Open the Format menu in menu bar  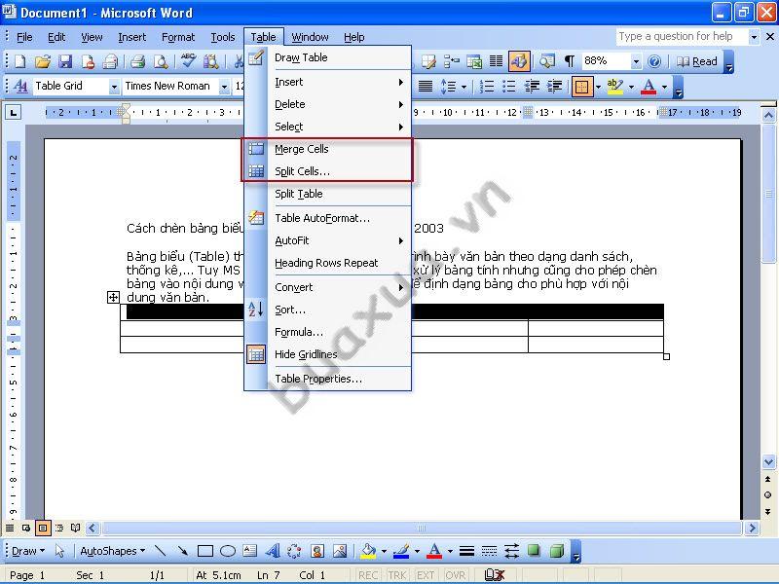(x=178, y=37)
